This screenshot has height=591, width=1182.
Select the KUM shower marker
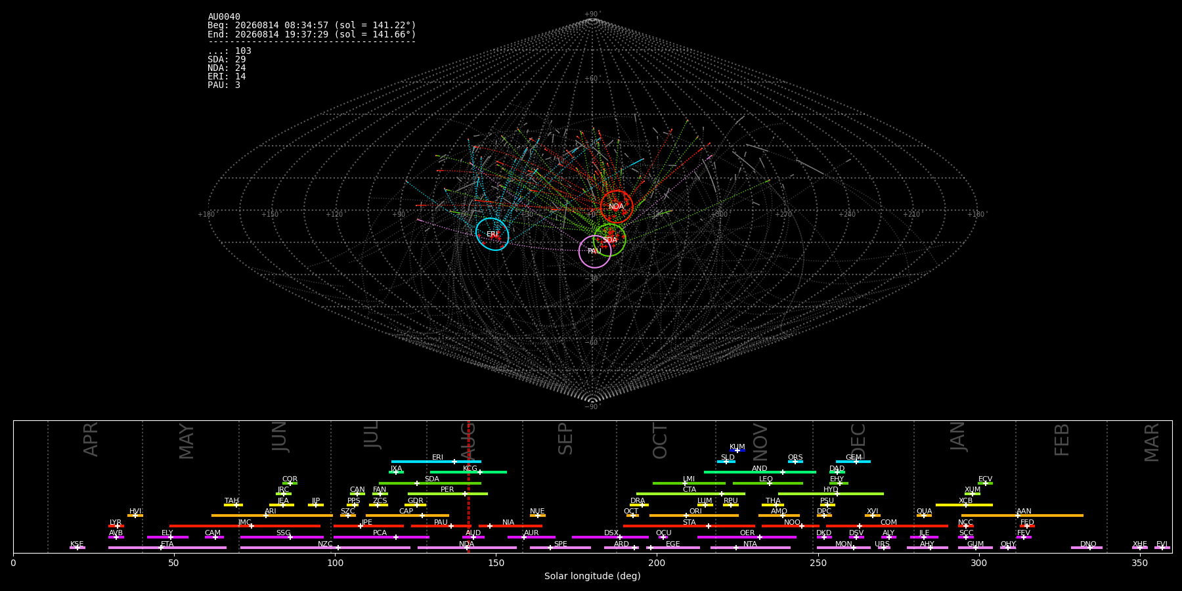[x=737, y=450]
